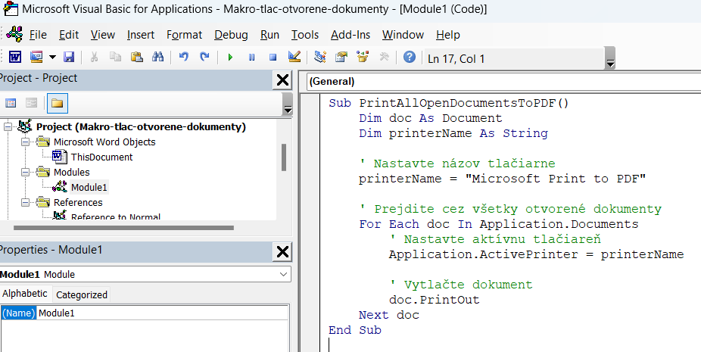Open Object Browser from the toolbar

point(363,58)
